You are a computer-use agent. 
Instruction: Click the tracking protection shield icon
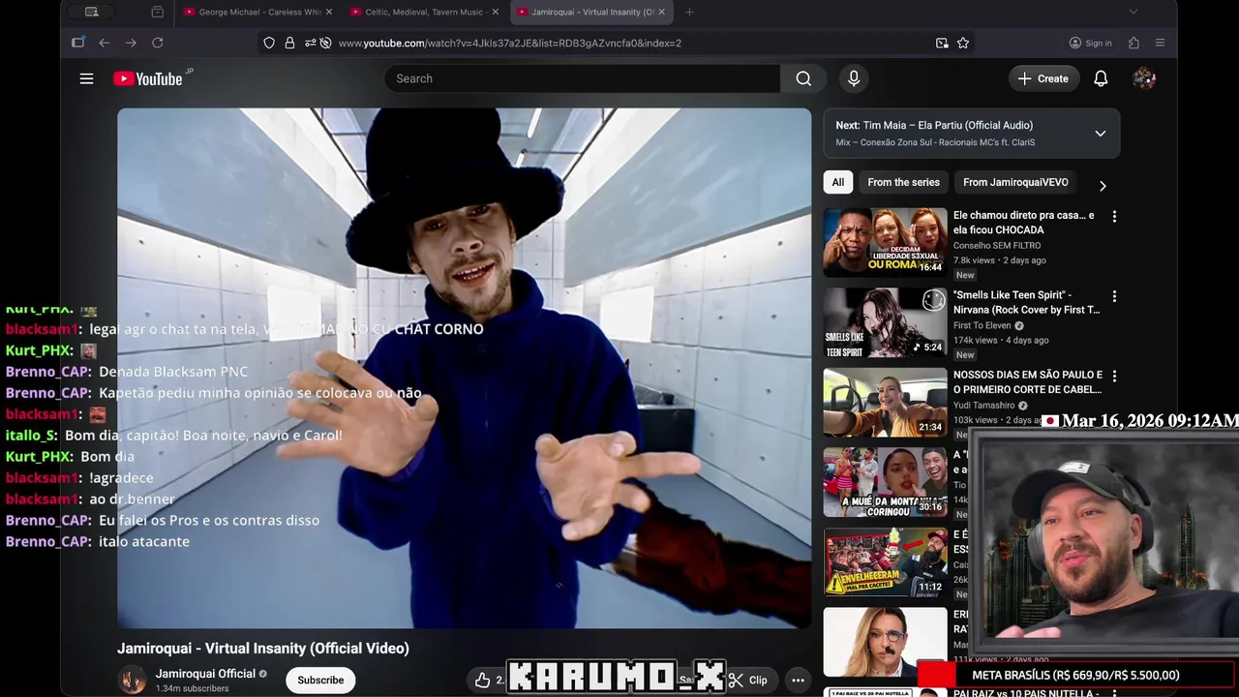pyautogui.click(x=269, y=43)
